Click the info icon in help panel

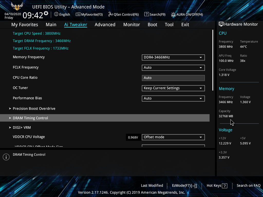pyautogui.click(x=6, y=157)
